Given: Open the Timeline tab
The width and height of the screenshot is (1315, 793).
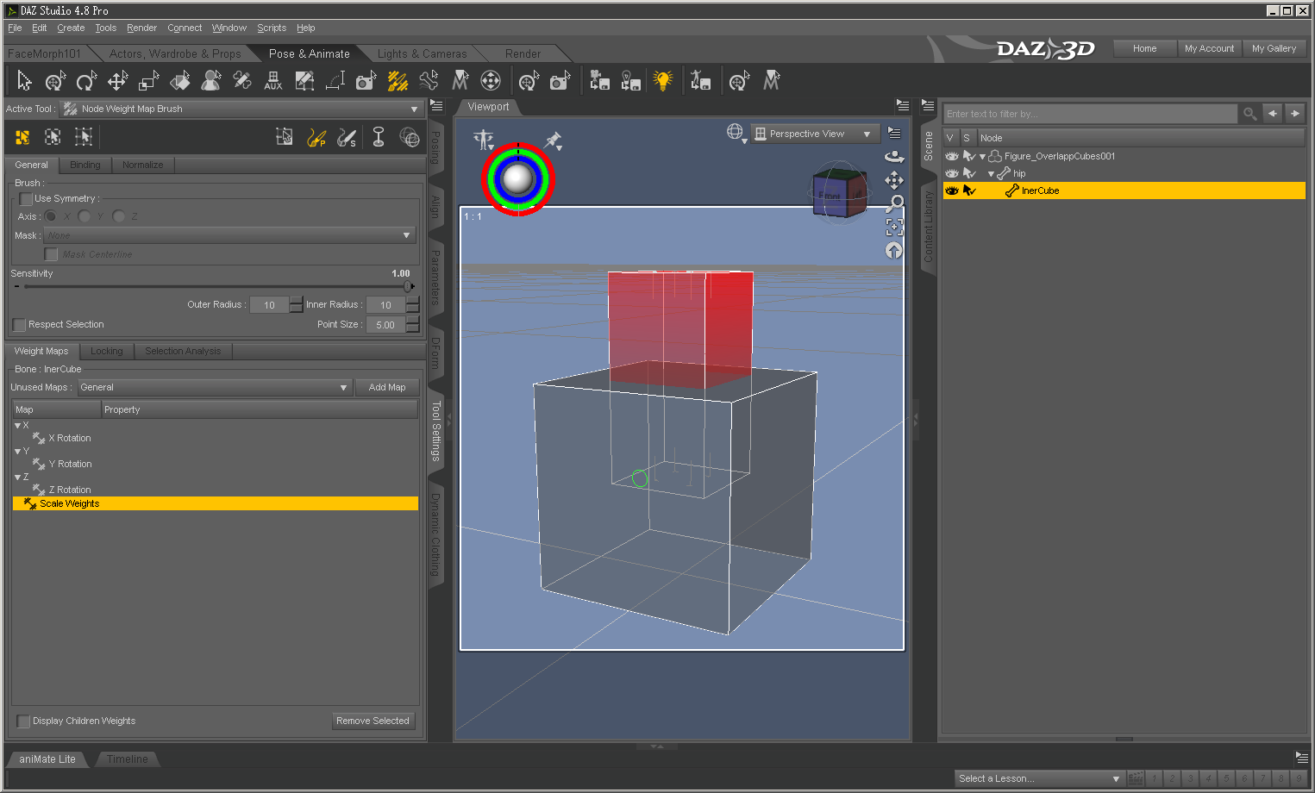Looking at the screenshot, I should pyautogui.click(x=128, y=759).
